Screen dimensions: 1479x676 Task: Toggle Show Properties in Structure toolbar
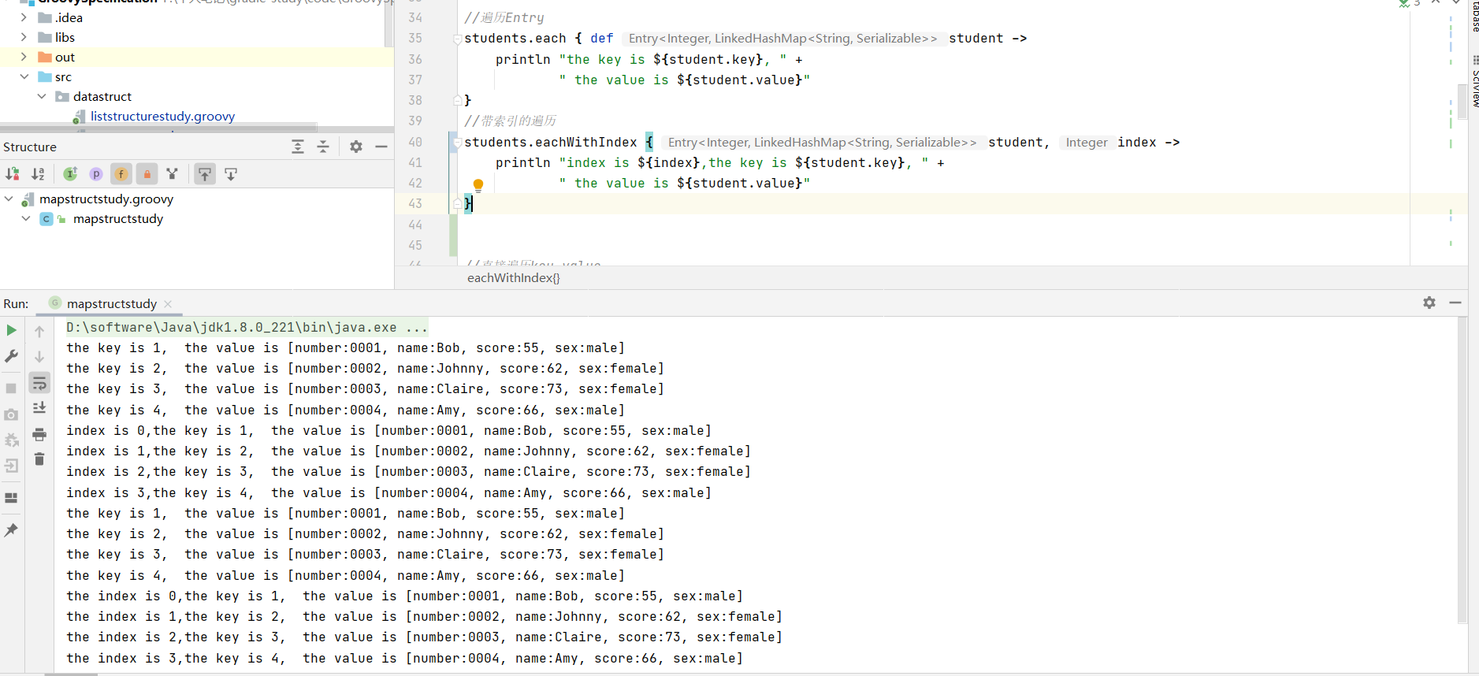(96, 174)
